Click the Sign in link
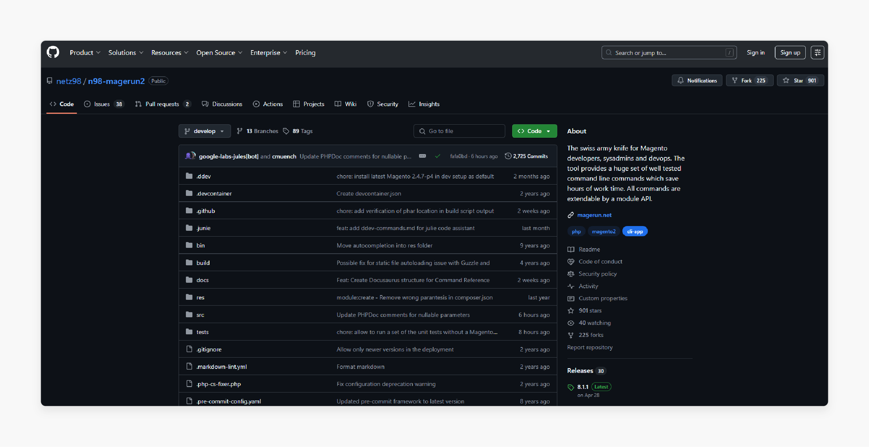This screenshot has height=447, width=869. click(x=756, y=53)
